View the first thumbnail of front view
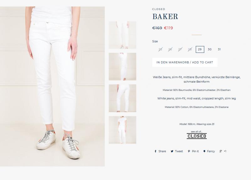Image resolution: width=251 pixels, height=180 pixels. 122,35
